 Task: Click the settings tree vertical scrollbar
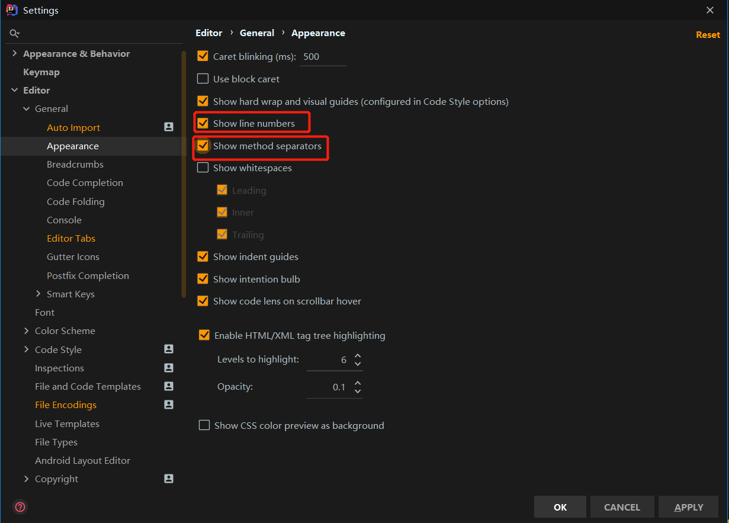(x=184, y=174)
